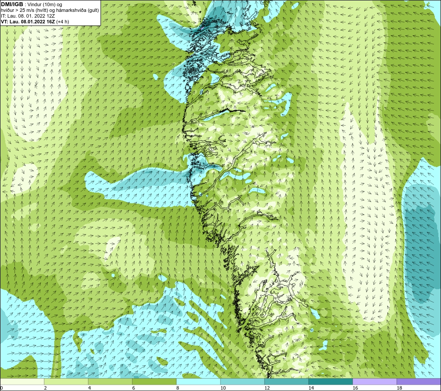
Task: Click the 6–8 m/s darker green legend swatch
Action: pos(154,381)
